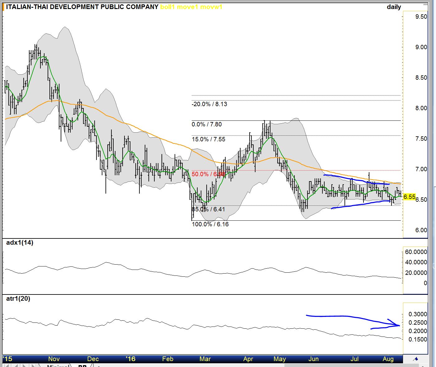
Task: Select the 100.0% / 6.16 Fibonacci label
Action: [x=210, y=224]
